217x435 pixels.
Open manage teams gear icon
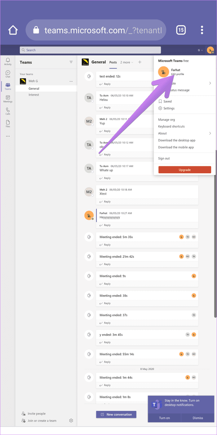pyautogui.click(x=71, y=421)
